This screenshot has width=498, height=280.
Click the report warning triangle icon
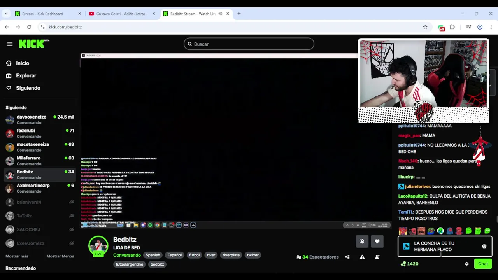point(362,257)
